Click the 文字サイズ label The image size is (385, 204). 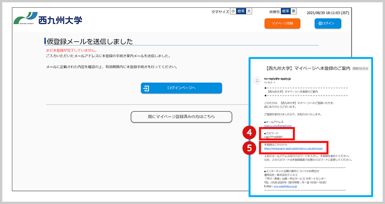click(220, 11)
